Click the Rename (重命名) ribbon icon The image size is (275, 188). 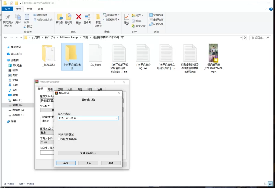pos(87,17)
